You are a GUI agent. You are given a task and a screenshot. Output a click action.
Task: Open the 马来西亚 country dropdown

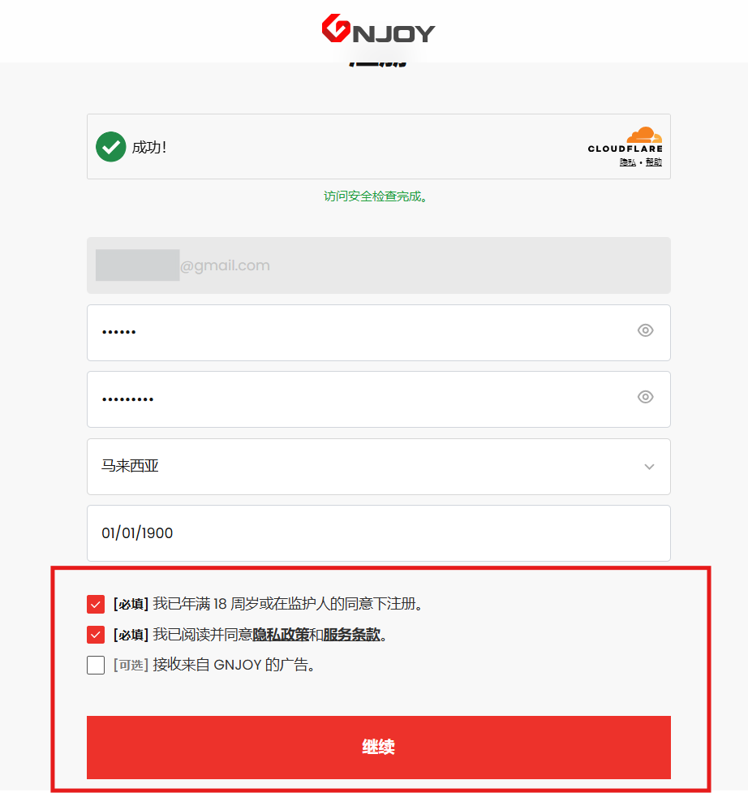click(x=379, y=467)
